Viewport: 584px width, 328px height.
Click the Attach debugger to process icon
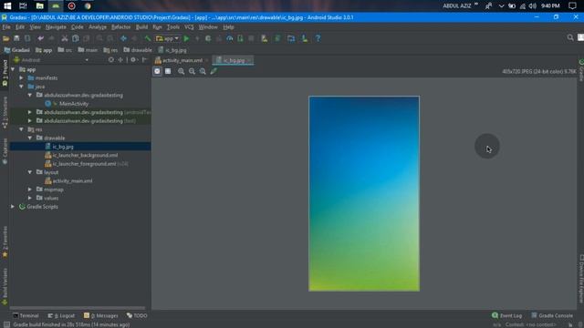(240, 38)
